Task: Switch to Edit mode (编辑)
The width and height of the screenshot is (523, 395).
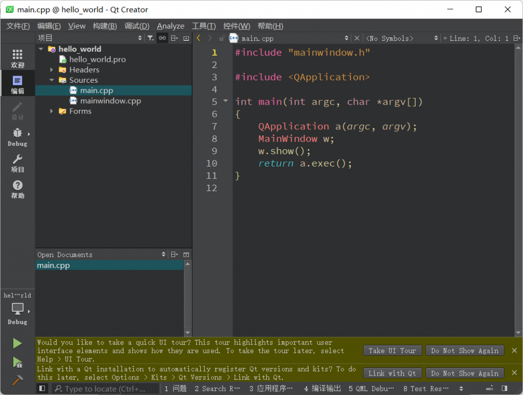Action: pos(17,84)
